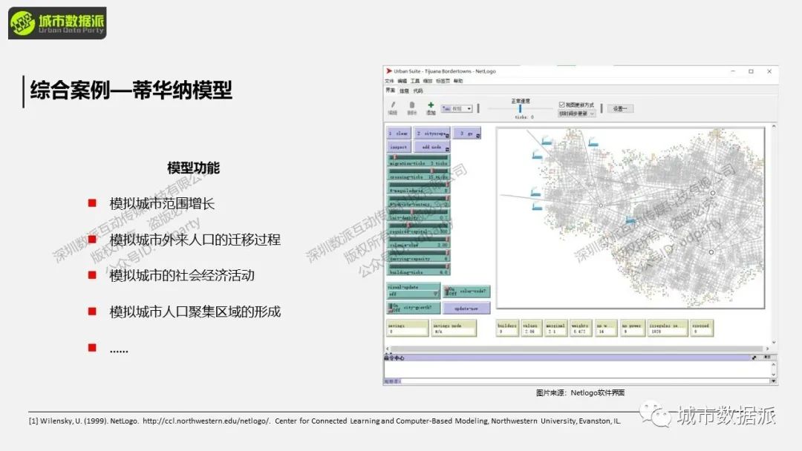Viewport: 802px width, 451px height.
Task: Click the interface horizontal scrollbar track
Action: [x=577, y=349]
